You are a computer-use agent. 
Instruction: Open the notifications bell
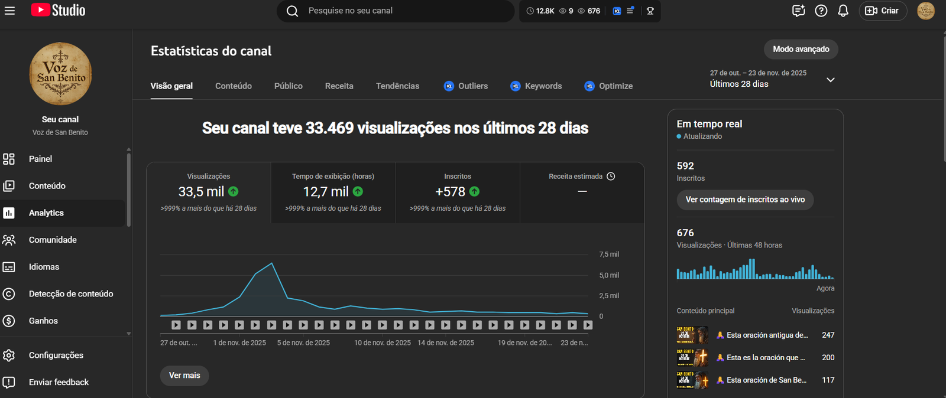843,11
